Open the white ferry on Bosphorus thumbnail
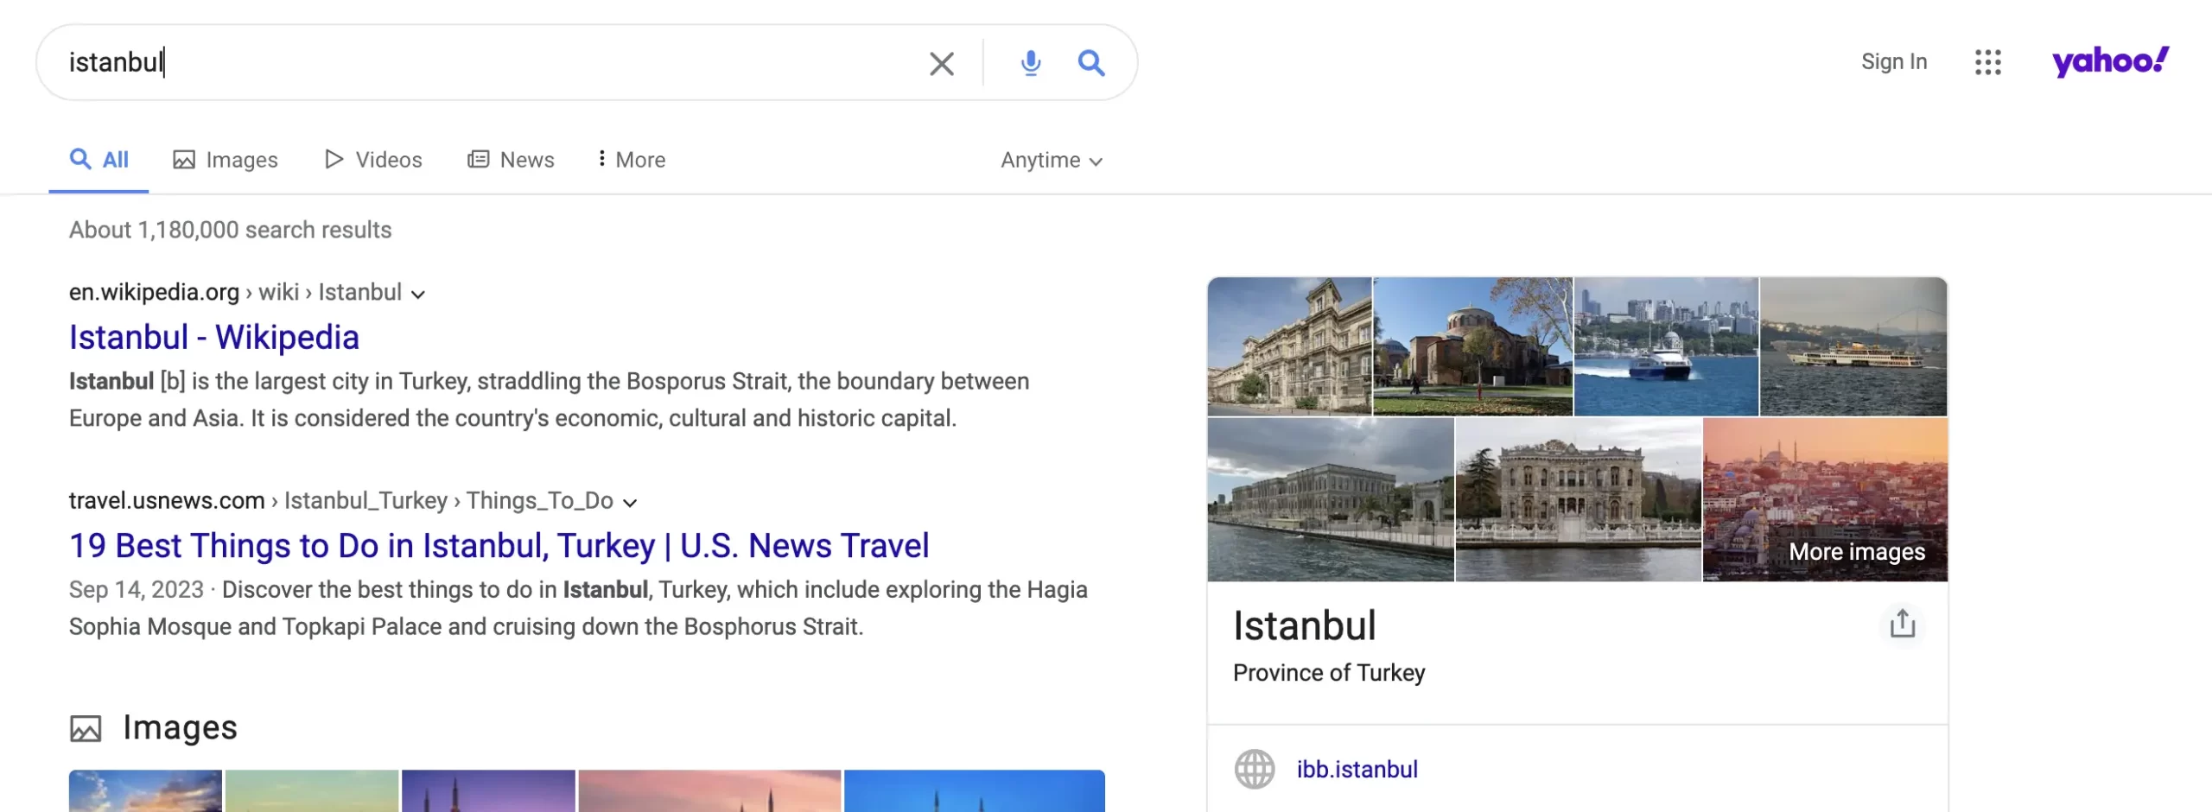2212x812 pixels. point(1853,346)
